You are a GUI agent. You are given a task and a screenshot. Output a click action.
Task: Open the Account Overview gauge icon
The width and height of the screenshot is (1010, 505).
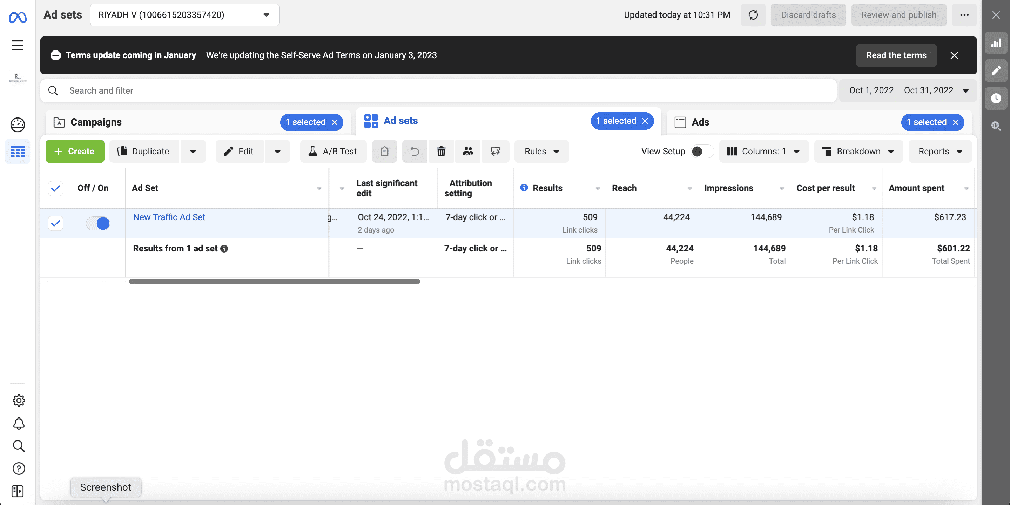point(18,125)
